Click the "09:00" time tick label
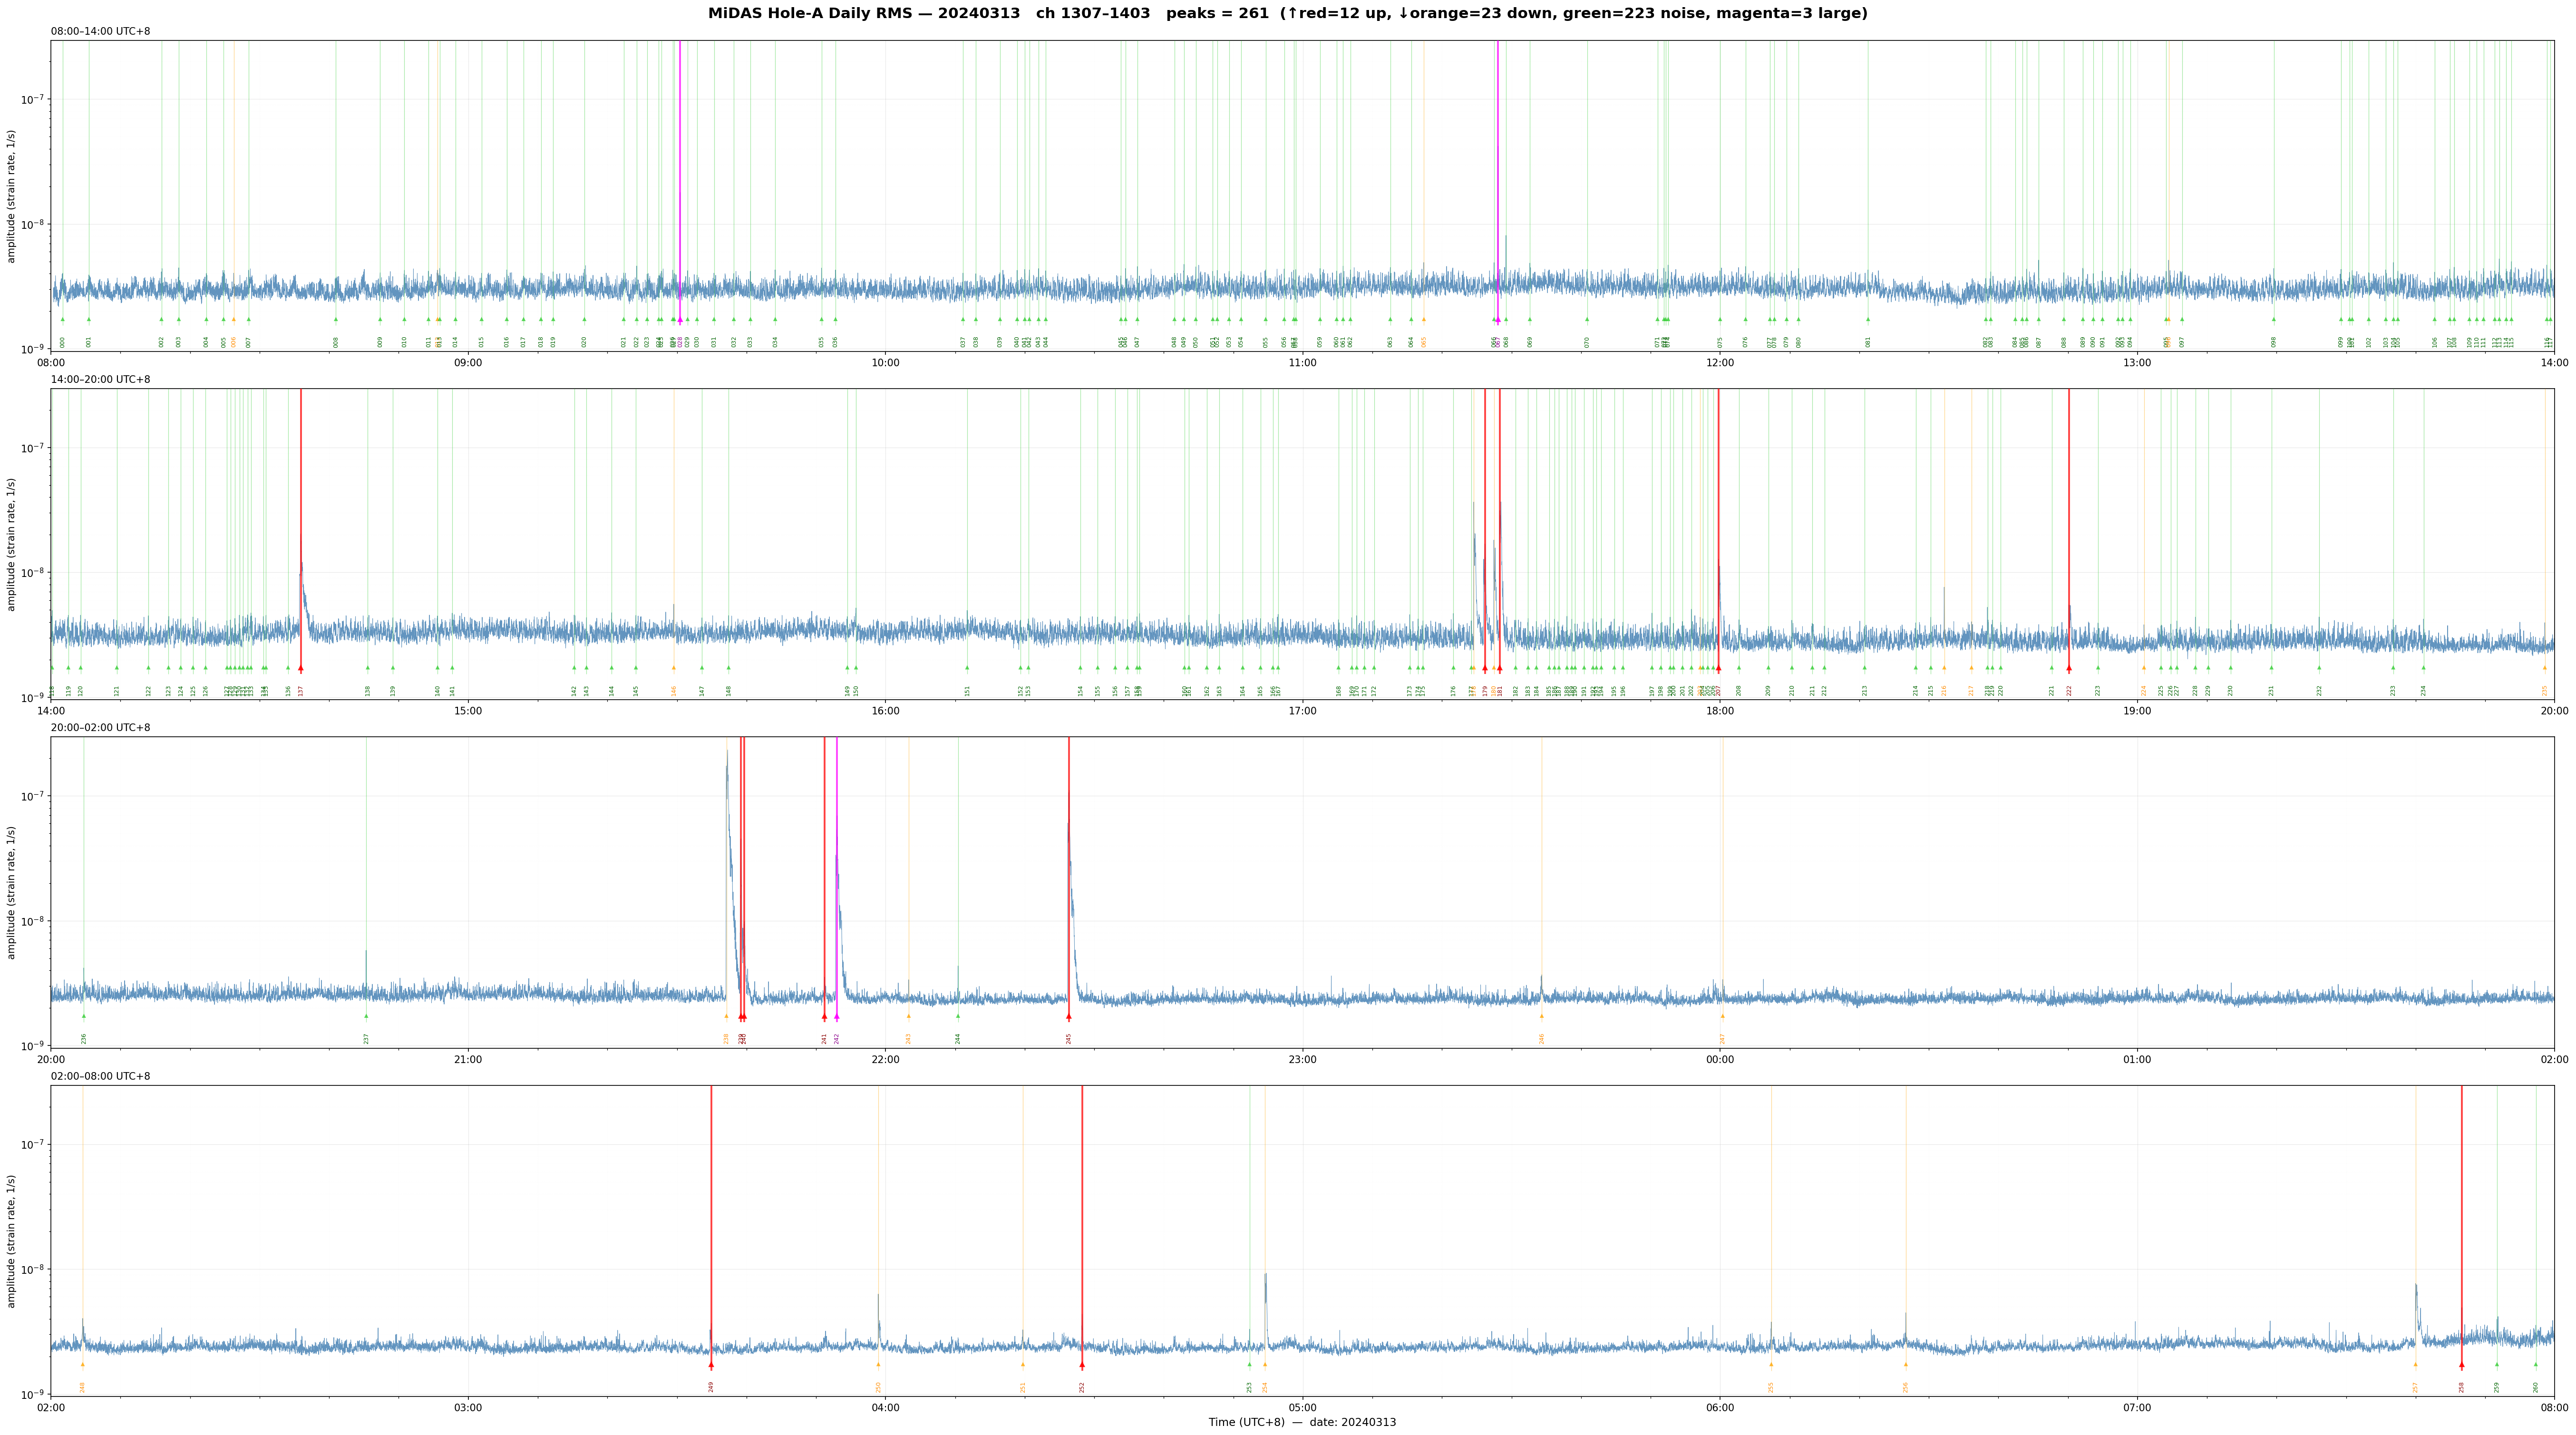Image resolution: width=2576 pixels, height=1435 pixels. click(x=468, y=362)
